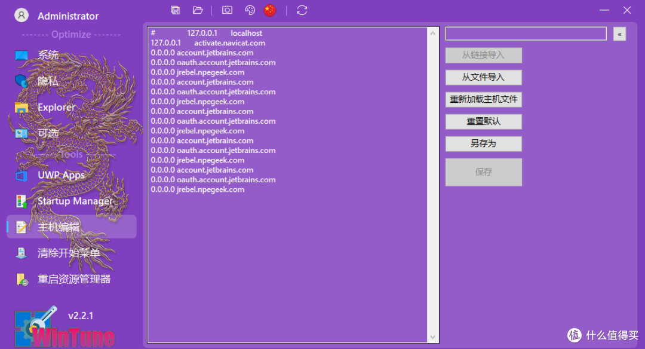Image resolution: width=645 pixels, height=349 pixels.
Task: Open the 隐私 section
Action: point(48,81)
